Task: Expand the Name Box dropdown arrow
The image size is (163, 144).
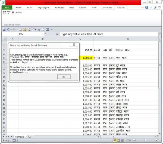Action: [x=42, y=34]
